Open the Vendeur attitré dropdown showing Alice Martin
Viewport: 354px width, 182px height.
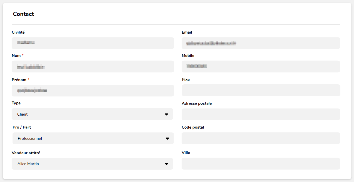point(89,164)
